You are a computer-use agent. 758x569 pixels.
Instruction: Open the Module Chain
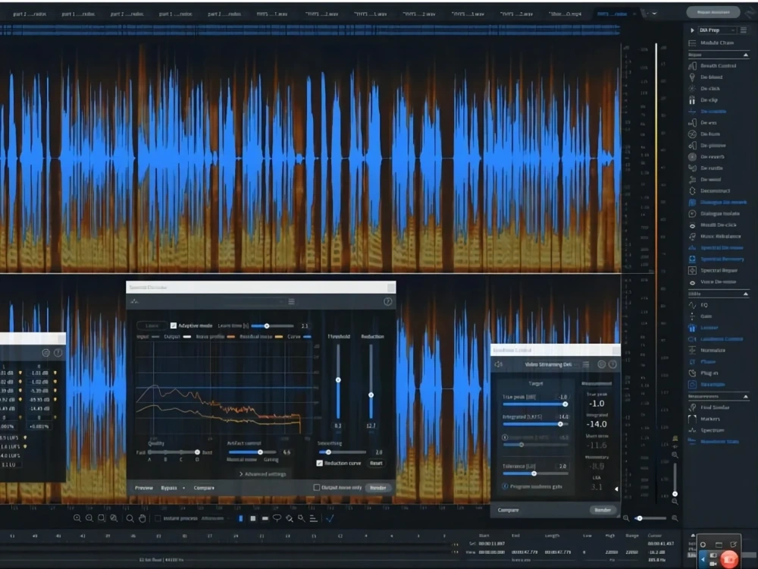pos(711,43)
